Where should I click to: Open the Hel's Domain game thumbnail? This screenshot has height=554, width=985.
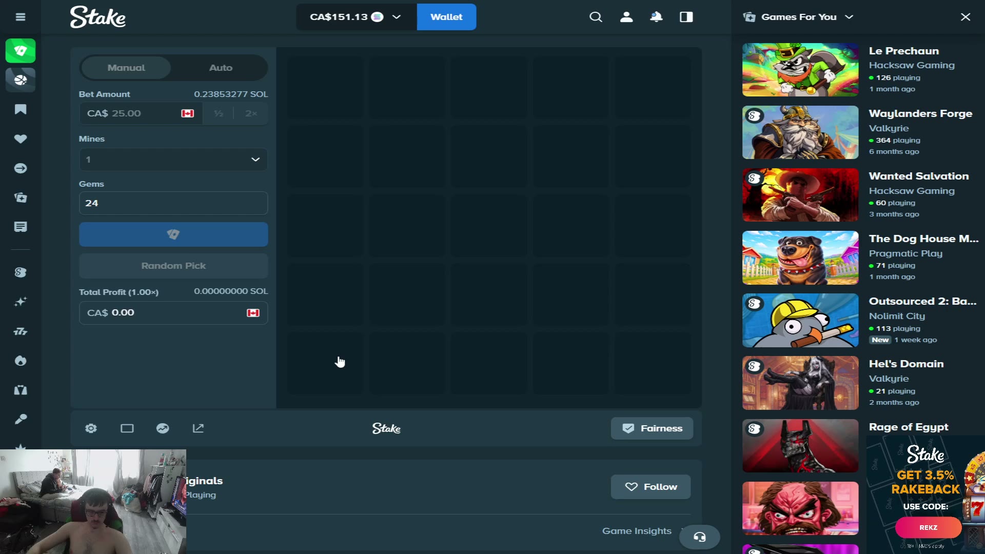coord(800,383)
